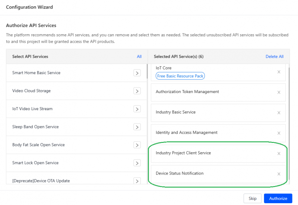Click the selected services list scrollbar
The height and width of the screenshot is (205, 298).
[288, 112]
